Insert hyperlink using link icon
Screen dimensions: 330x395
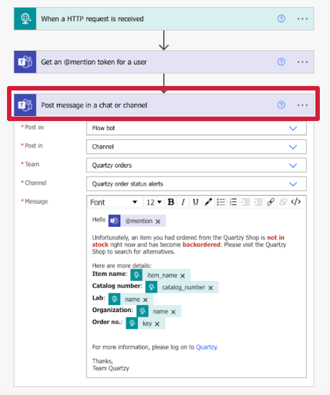(x=271, y=202)
